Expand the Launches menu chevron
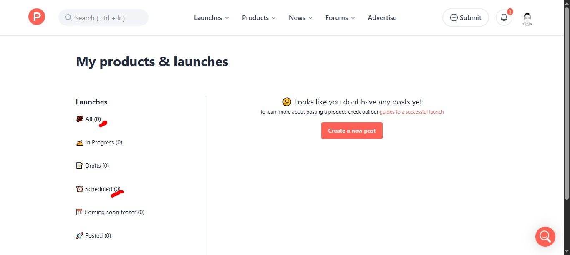This screenshot has width=570, height=255. (227, 18)
